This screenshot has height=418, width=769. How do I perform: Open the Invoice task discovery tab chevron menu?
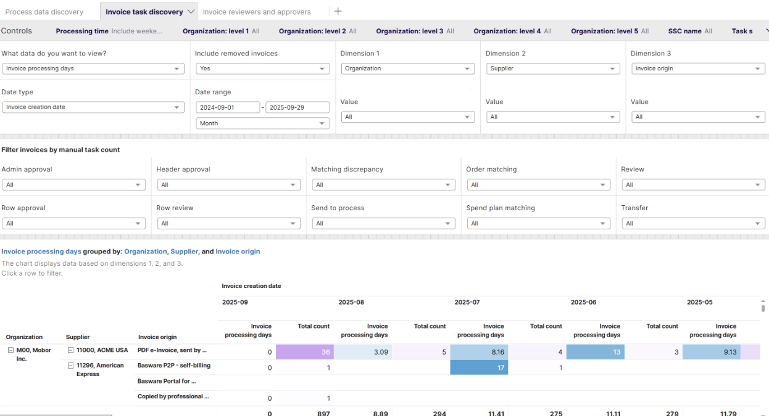pyautogui.click(x=191, y=11)
